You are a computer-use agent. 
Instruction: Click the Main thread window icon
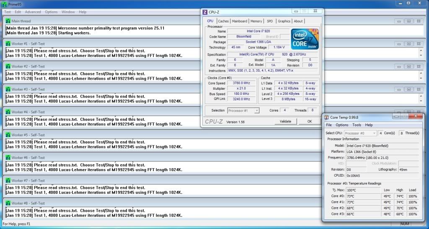(8, 21)
